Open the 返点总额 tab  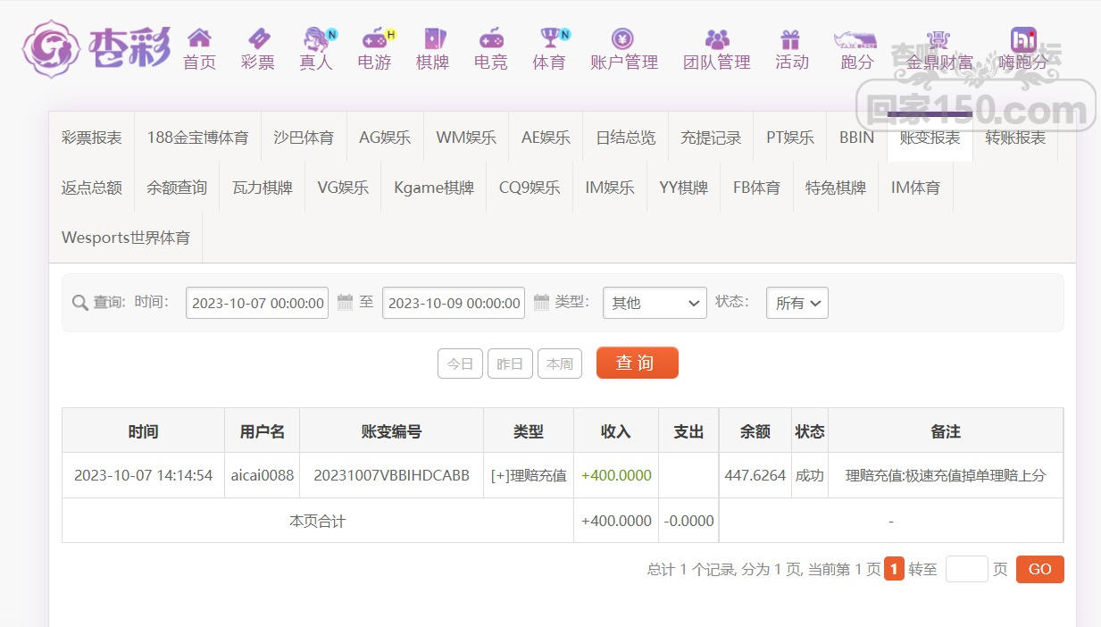[92, 188]
